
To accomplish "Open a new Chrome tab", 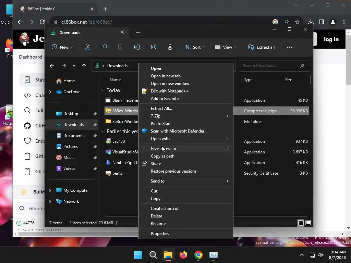I will pyautogui.click(x=105, y=9).
